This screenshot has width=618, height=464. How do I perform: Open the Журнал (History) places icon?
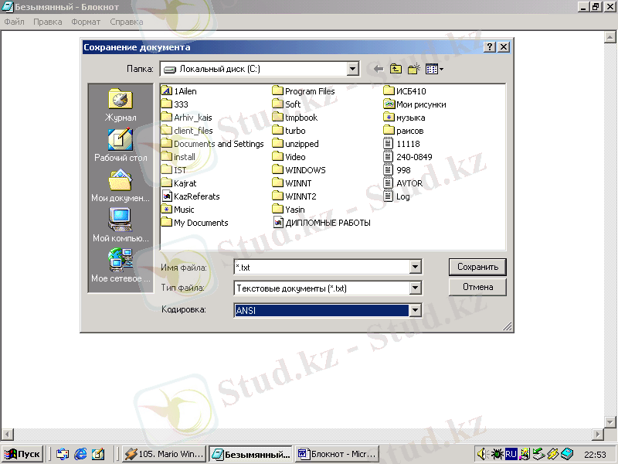pos(120,104)
